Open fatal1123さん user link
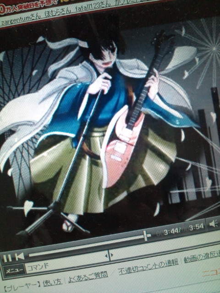Screen dimensions: 220x293 point(93,6)
